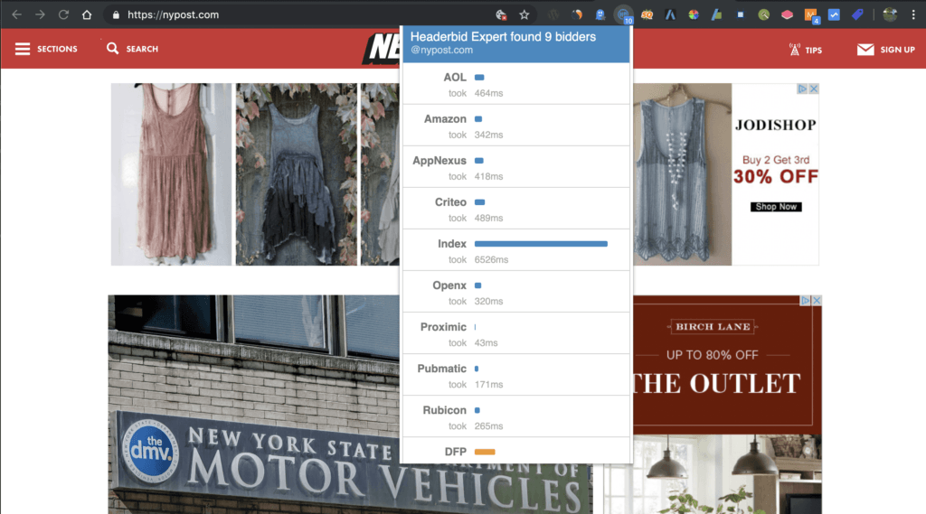Click the blue beaded top ad image
Viewport: 926px width, 514px height.
point(682,174)
